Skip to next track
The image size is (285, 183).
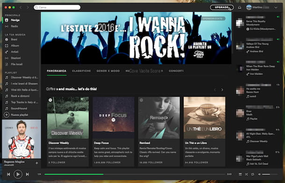tap(27, 174)
